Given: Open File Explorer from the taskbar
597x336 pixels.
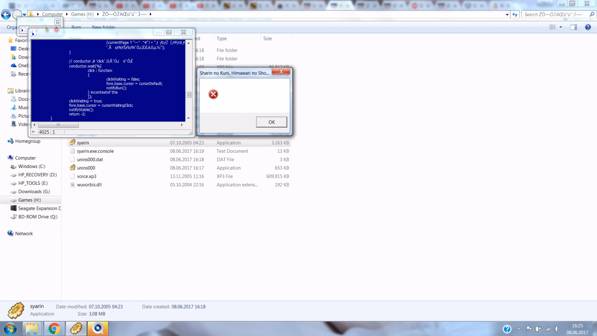Looking at the screenshot, I should click(x=32, y=329).
